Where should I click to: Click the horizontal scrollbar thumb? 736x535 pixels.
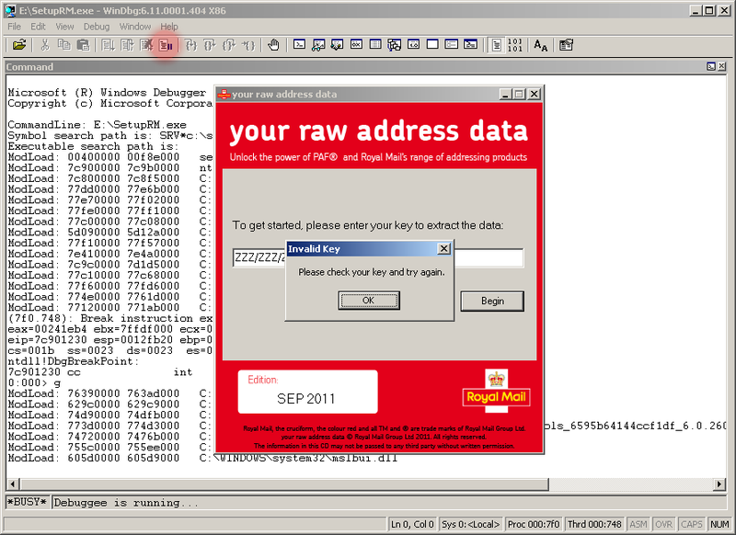click(x=284, y=484)
